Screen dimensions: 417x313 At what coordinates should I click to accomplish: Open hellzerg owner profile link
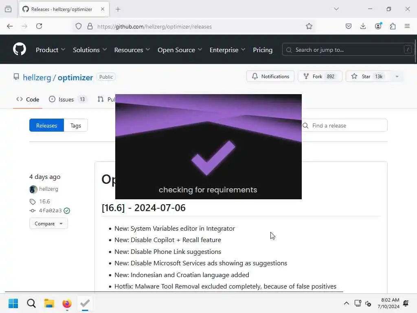point(37,77)
